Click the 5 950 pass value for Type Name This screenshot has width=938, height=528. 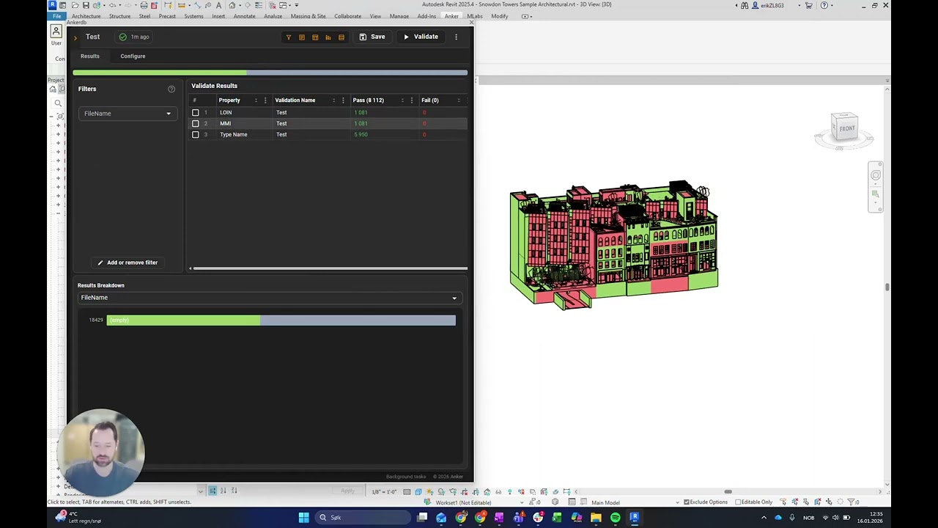361,134
